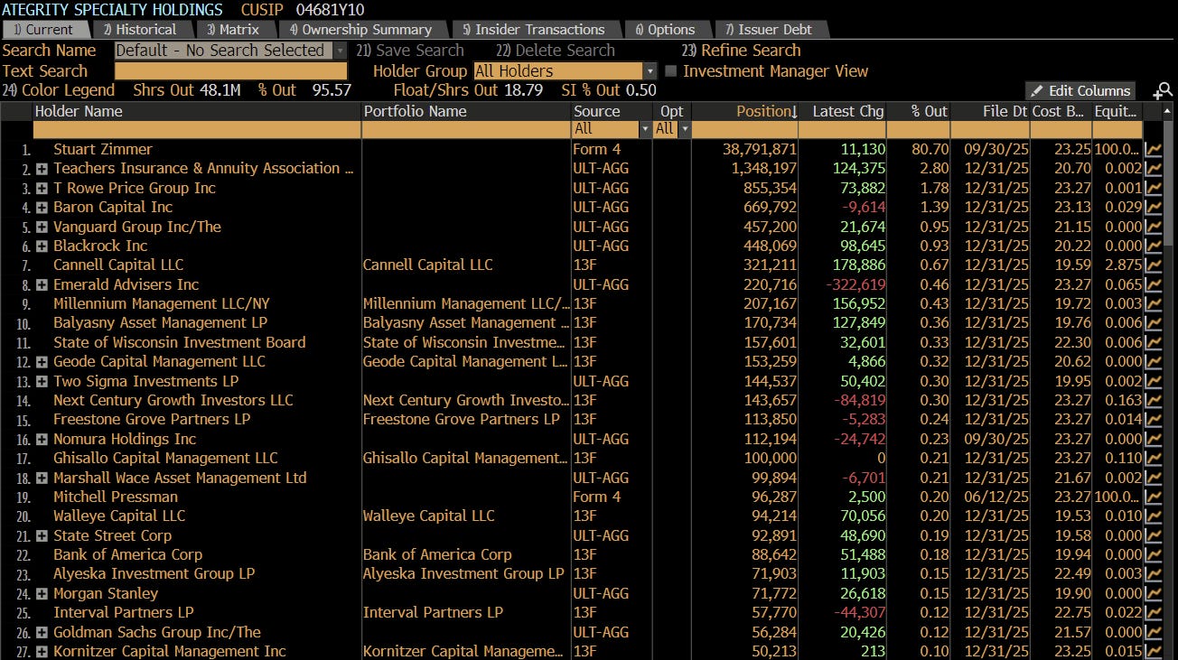
Task: Expand the T Rowe Price Group Inc row
Action: 42,189
